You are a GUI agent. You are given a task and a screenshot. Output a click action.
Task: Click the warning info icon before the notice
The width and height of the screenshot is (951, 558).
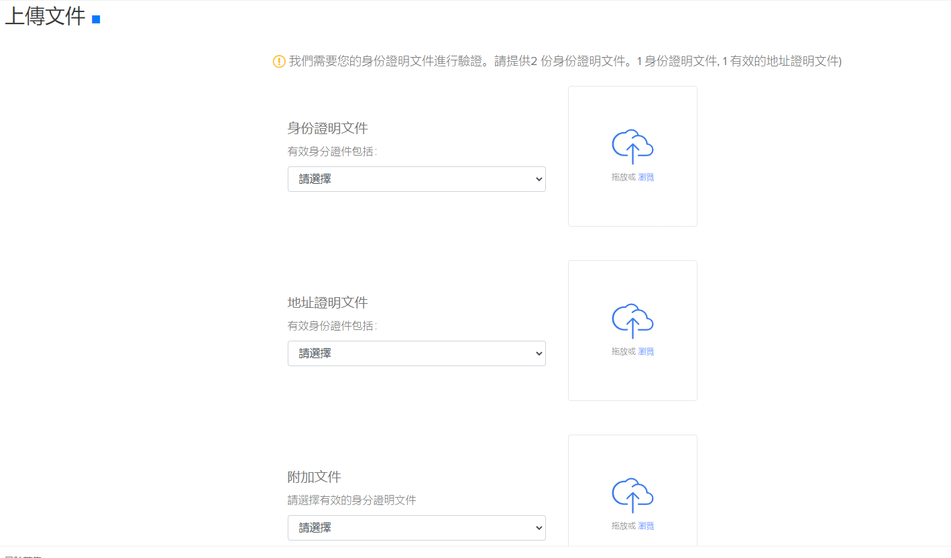tap(279, 62)
